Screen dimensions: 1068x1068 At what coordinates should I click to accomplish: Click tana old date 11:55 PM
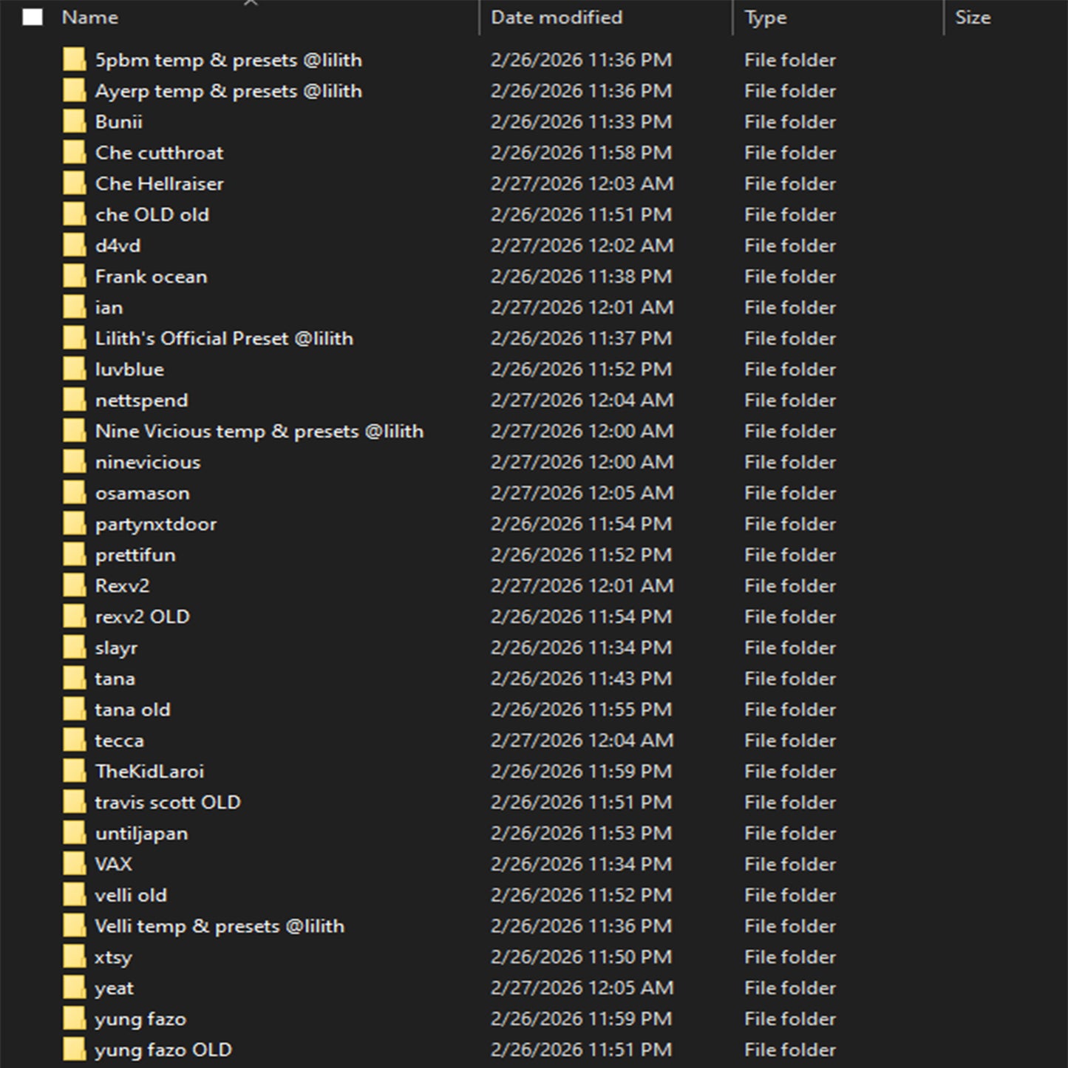(x=582, y=710)
